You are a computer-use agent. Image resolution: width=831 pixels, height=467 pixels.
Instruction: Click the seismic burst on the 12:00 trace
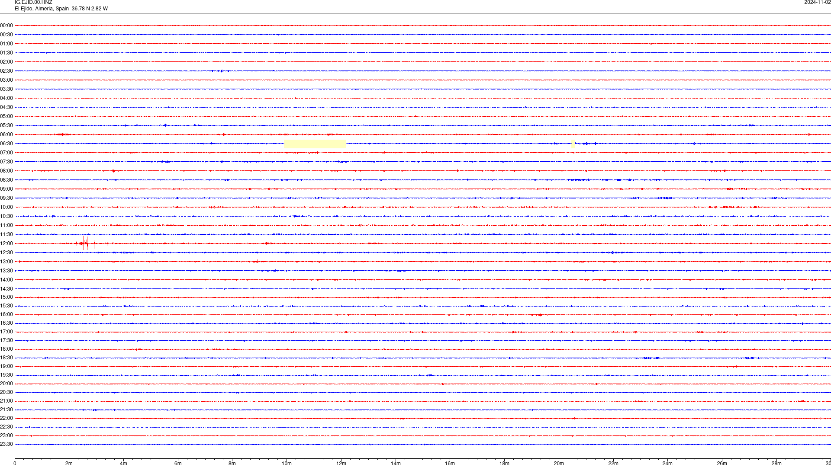[86, 243]
